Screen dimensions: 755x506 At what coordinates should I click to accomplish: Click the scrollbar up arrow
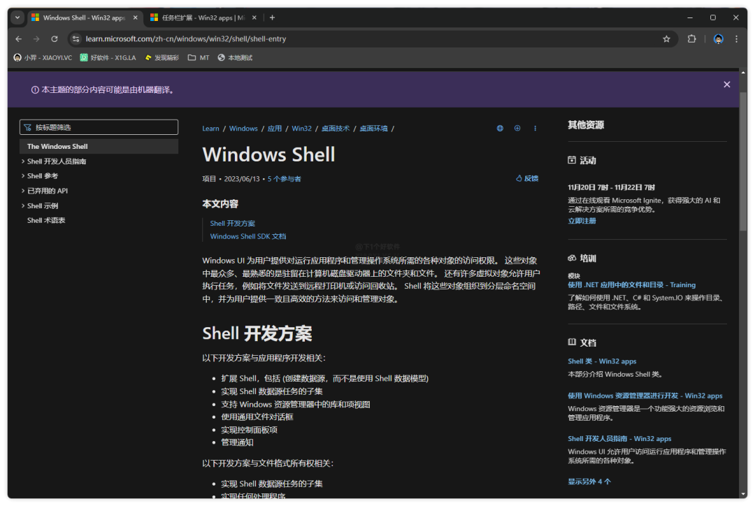coord(743,73)
